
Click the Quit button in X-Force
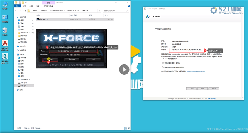click(93, 59)
